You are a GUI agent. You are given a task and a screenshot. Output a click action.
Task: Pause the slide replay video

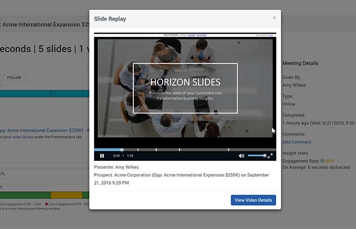point(102,156)
